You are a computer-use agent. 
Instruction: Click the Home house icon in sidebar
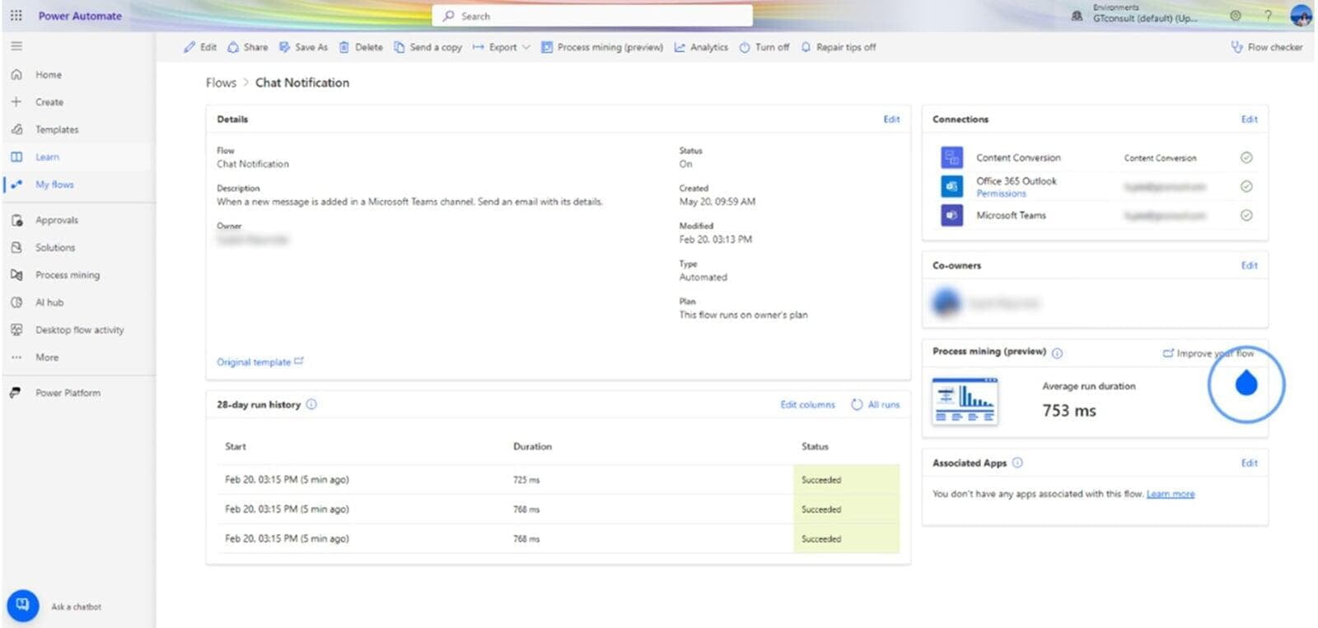pos(16,74)
